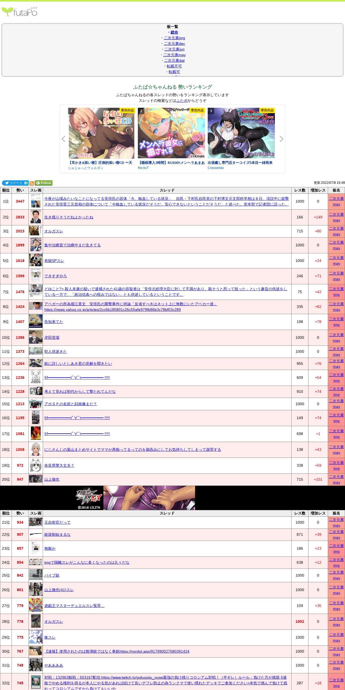Click 増加レス column header in first table

tap(318, 190)
